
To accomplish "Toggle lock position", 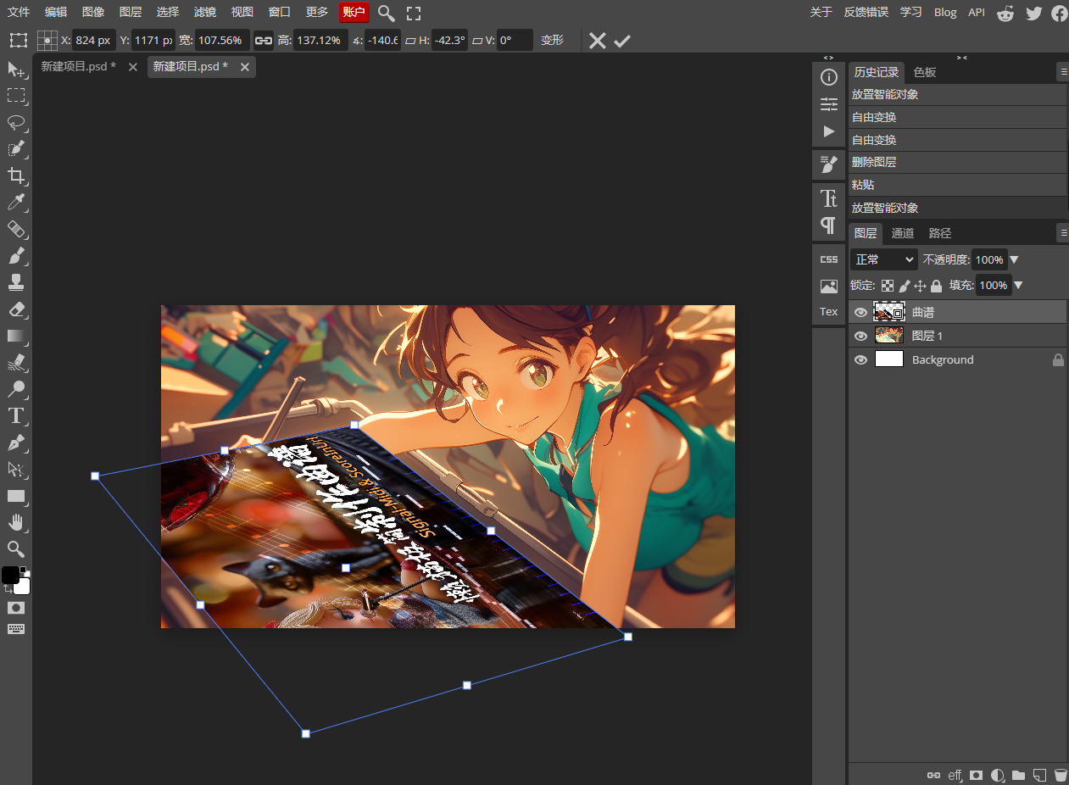I will click(921, 286).
